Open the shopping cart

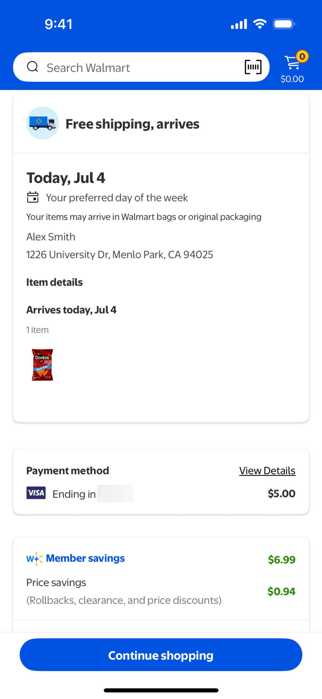pyautogui.click(x=292, y=63)
